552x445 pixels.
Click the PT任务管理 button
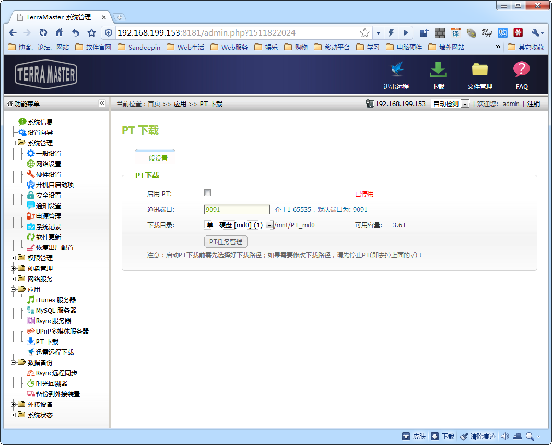click(225, 242)
